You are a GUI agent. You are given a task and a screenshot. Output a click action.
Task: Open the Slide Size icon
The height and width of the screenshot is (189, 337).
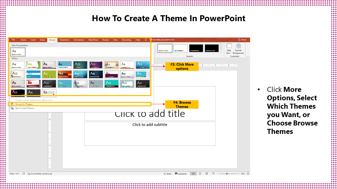click(229, 46)
